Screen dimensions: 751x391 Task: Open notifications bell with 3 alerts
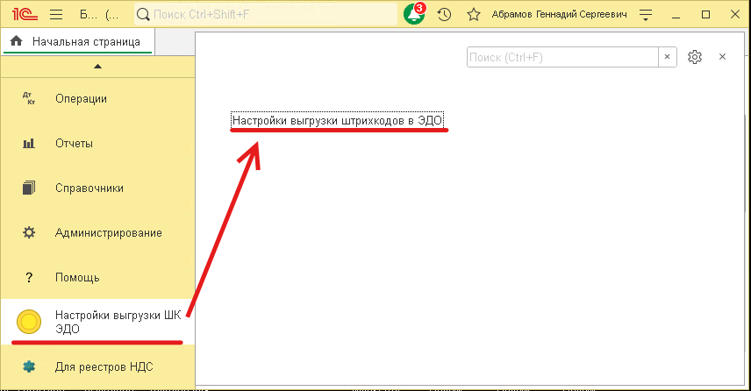pos(414,14)
